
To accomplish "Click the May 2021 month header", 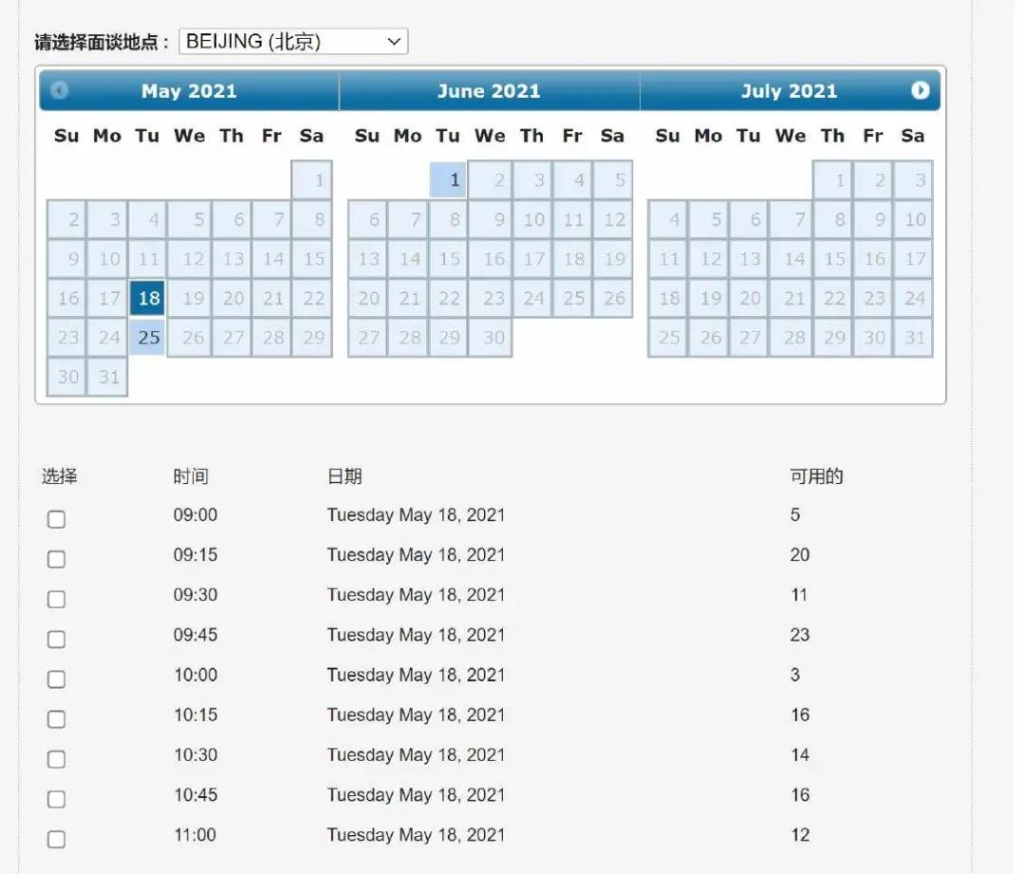I will (189, 91).
